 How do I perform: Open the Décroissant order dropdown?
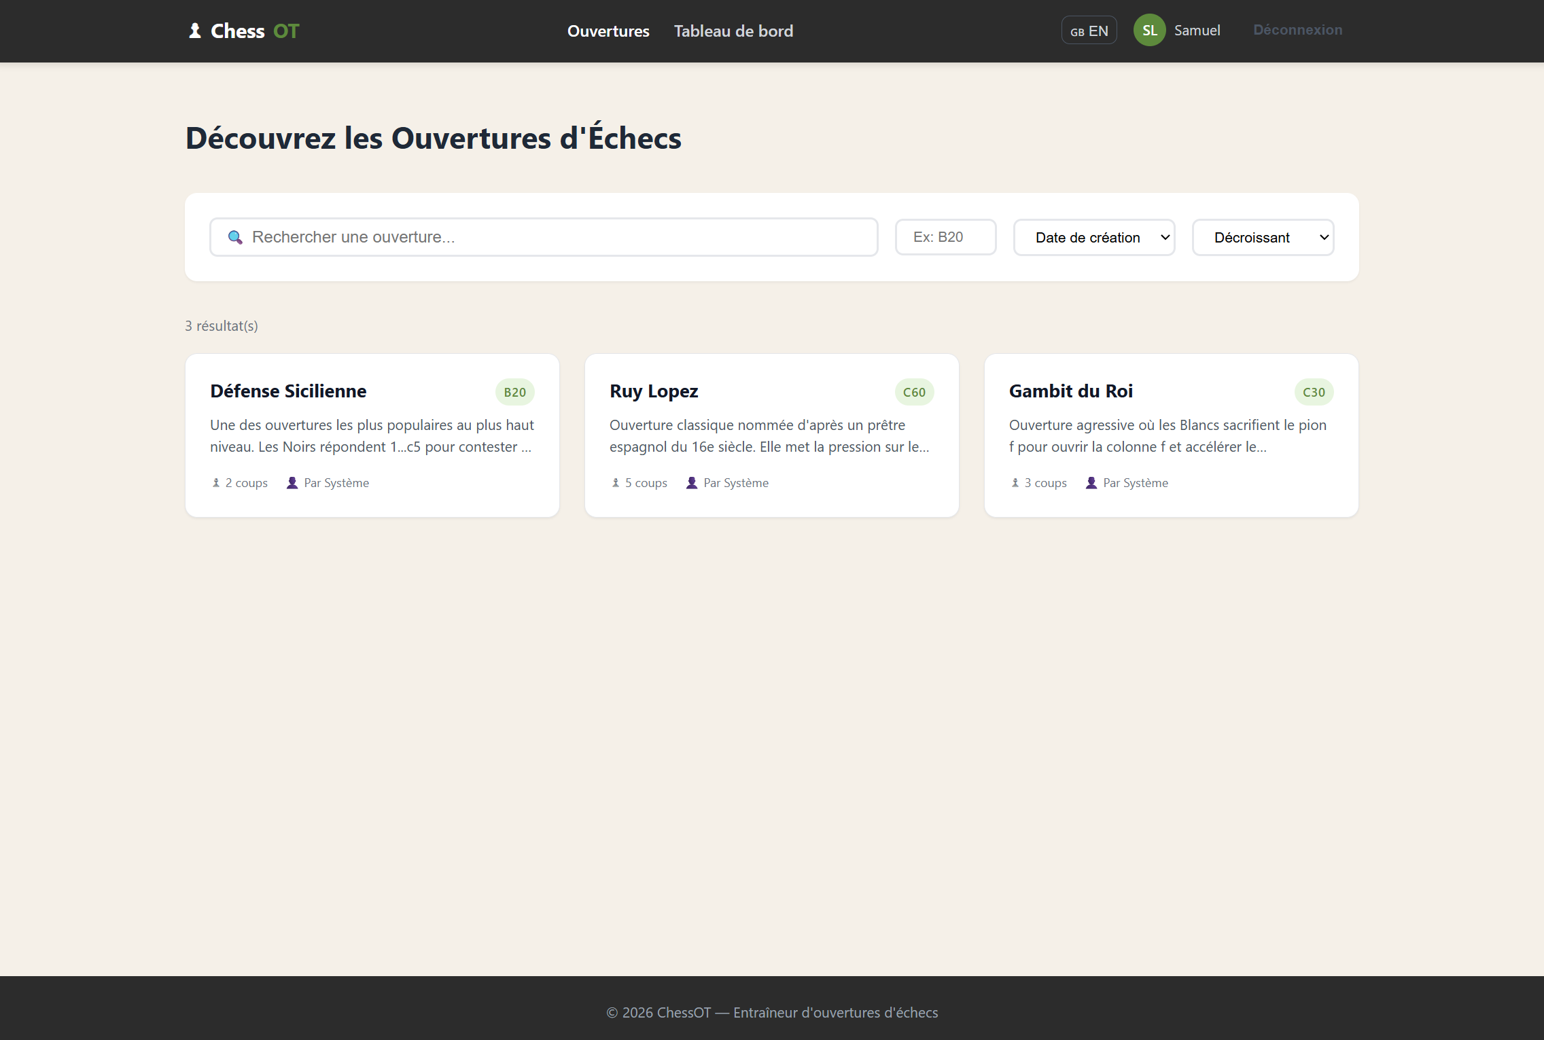coord(1263,237)
